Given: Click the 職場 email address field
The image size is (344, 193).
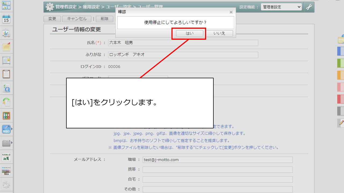Looking at the screenshot, I should click(217, 160).
